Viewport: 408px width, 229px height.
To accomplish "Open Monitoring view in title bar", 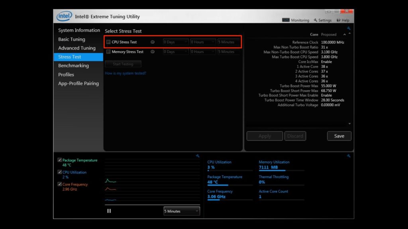I will click(x=296, y=20).
